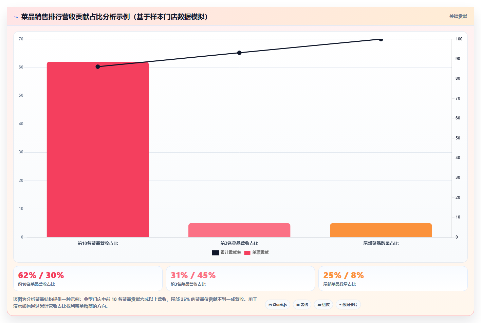Click the 进度 tag pill

click(x=323, y=305)
